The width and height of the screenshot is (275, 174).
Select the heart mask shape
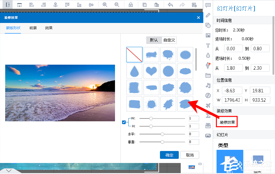[151, 71]
